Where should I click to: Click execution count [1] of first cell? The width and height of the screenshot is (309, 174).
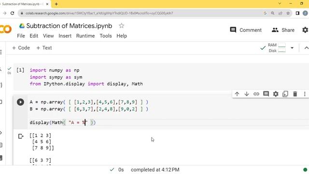pos(20,70)
